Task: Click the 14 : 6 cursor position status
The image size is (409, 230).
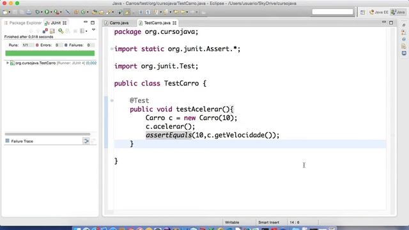Action: click(295, 222)
